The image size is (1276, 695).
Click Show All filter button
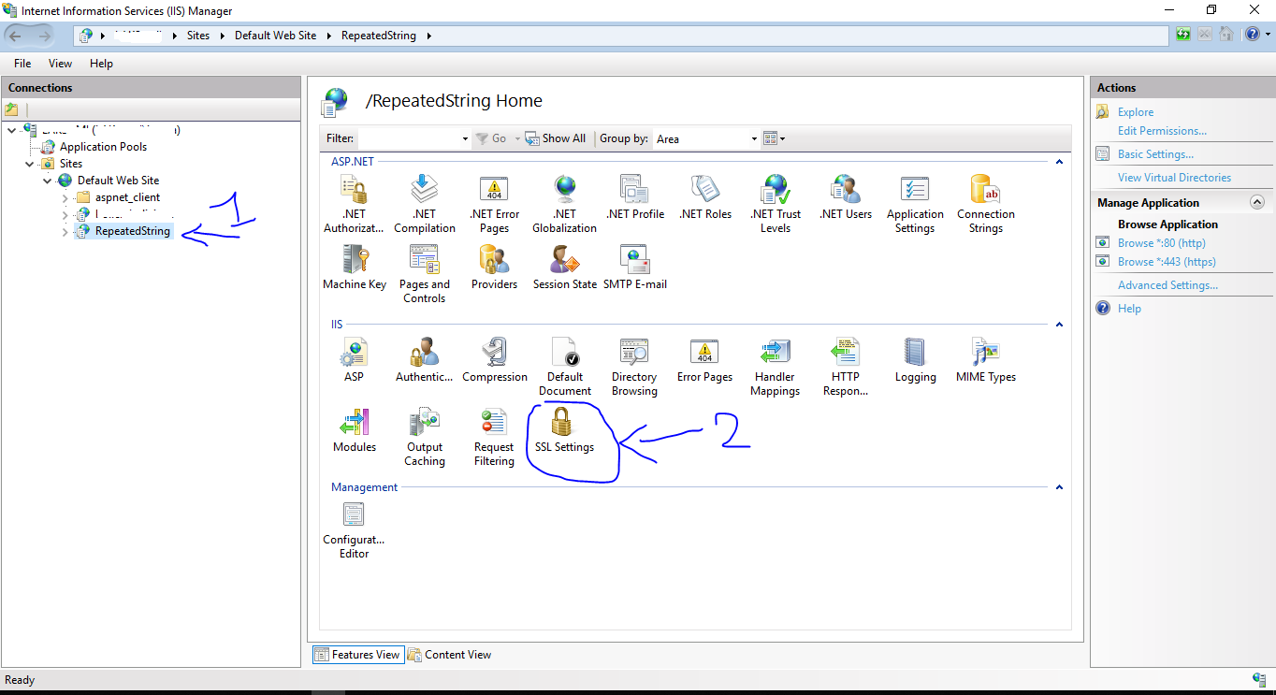[x=556, y=138]
